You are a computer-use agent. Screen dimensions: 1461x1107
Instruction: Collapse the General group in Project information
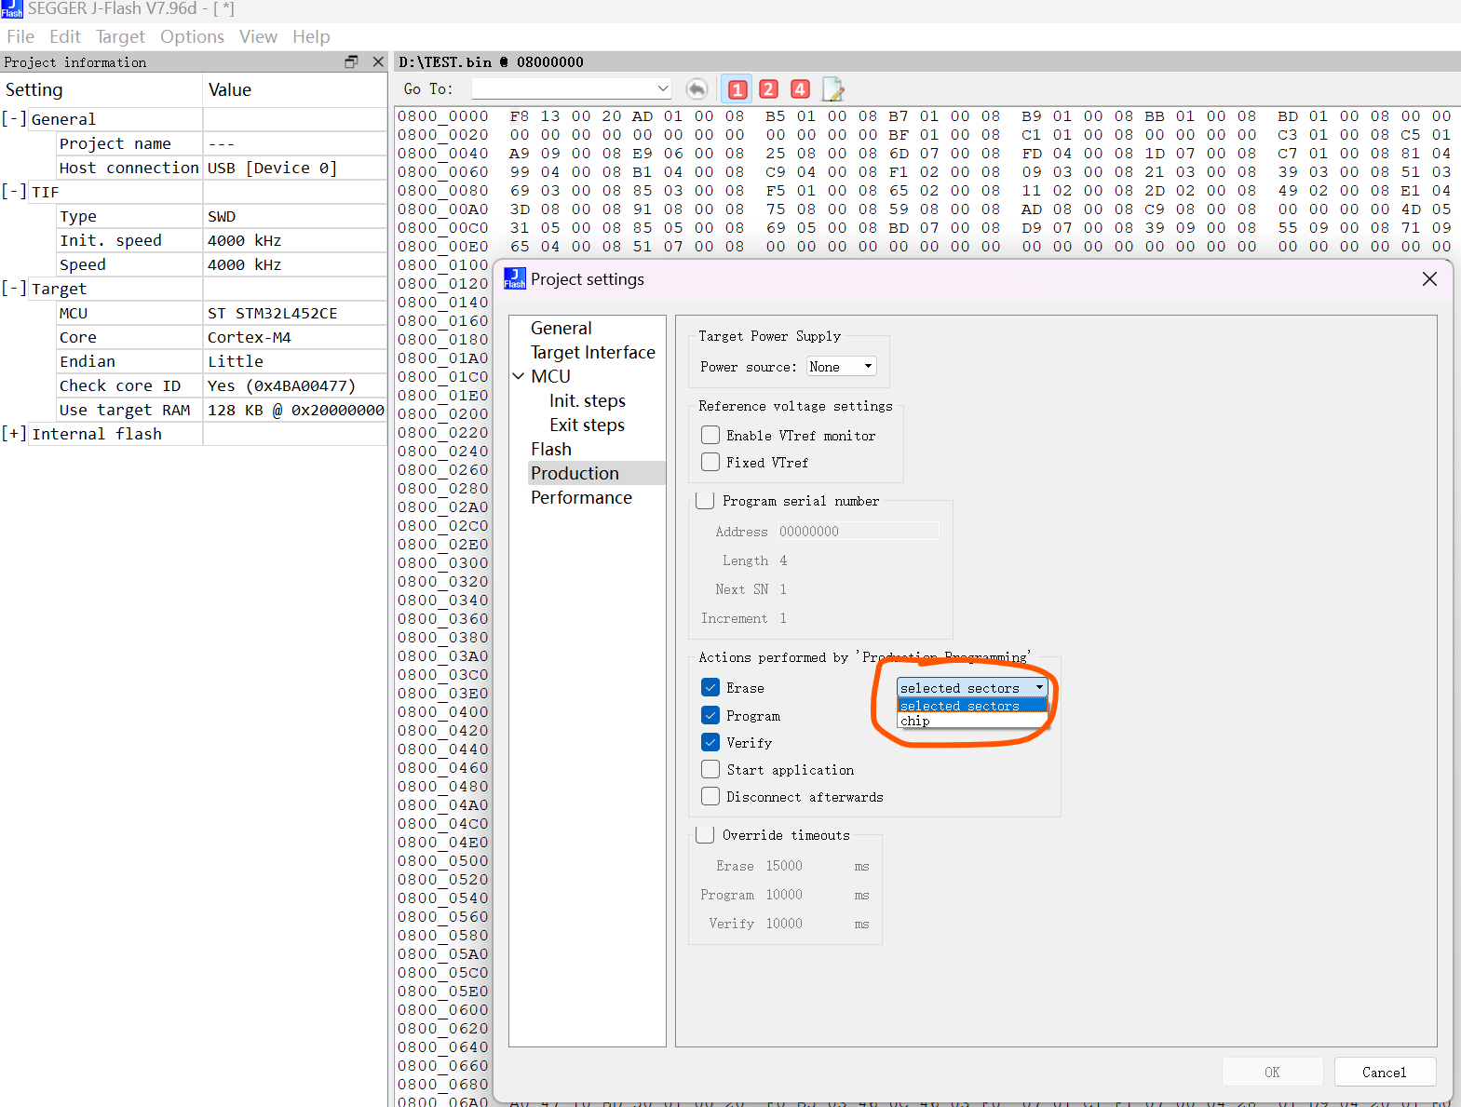pos(13,118)
